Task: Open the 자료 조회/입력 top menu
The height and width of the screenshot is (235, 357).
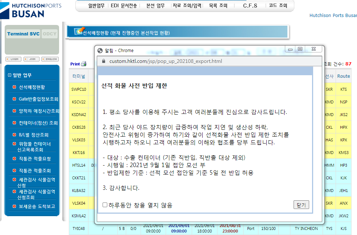Action: click(187, 6)
